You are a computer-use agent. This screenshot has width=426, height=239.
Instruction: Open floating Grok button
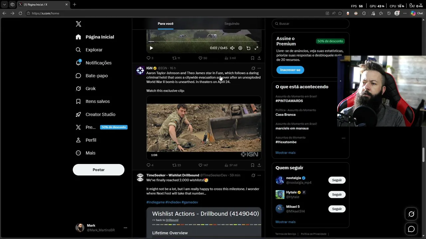coord(411,214)
